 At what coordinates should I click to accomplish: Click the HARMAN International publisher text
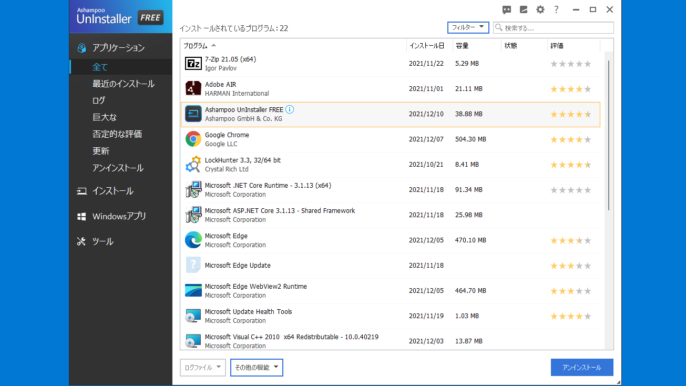pyautogui.click(x=237, y=94)
